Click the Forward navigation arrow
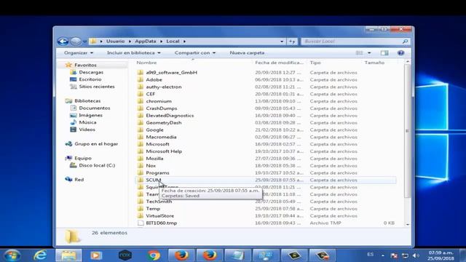The height and width of the screenshot is (262, 466). tap(76, 41)
